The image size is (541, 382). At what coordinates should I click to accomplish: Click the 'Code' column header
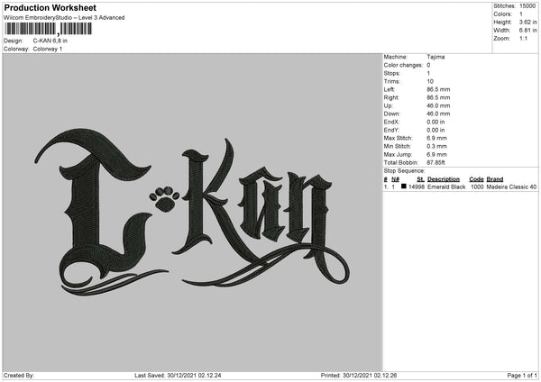[476, 179]
